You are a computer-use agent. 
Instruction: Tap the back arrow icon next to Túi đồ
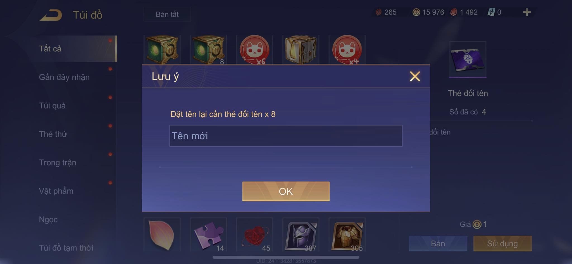[x=51, y=15]
